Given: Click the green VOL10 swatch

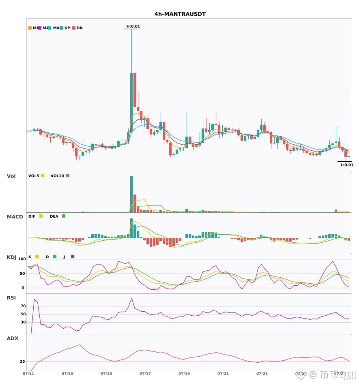Looking at the screenshot, I should (68, 175).
